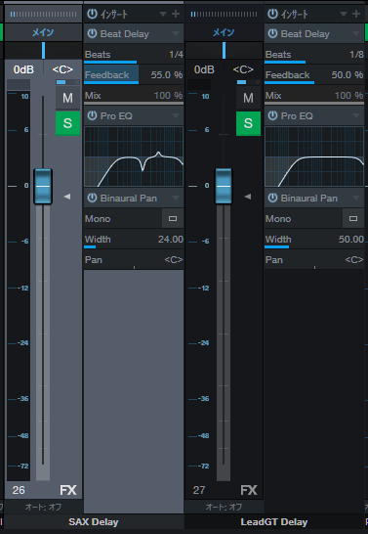The image size is (368, 534).
Task: Click the <C> pan field on SAX Delay
Action: coord(62,69)
